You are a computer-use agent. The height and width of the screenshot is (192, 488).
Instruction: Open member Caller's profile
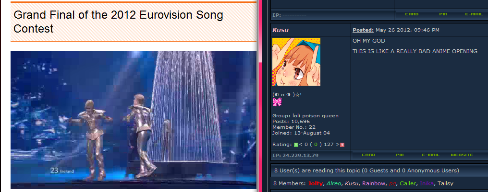pyautogui.click(x=407, y=183)
